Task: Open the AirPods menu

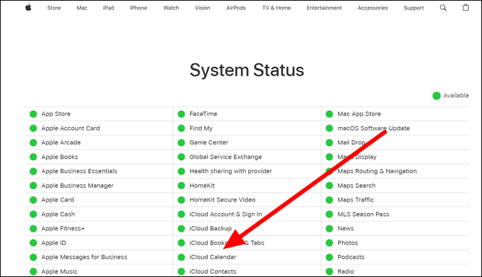Action: 236,8
